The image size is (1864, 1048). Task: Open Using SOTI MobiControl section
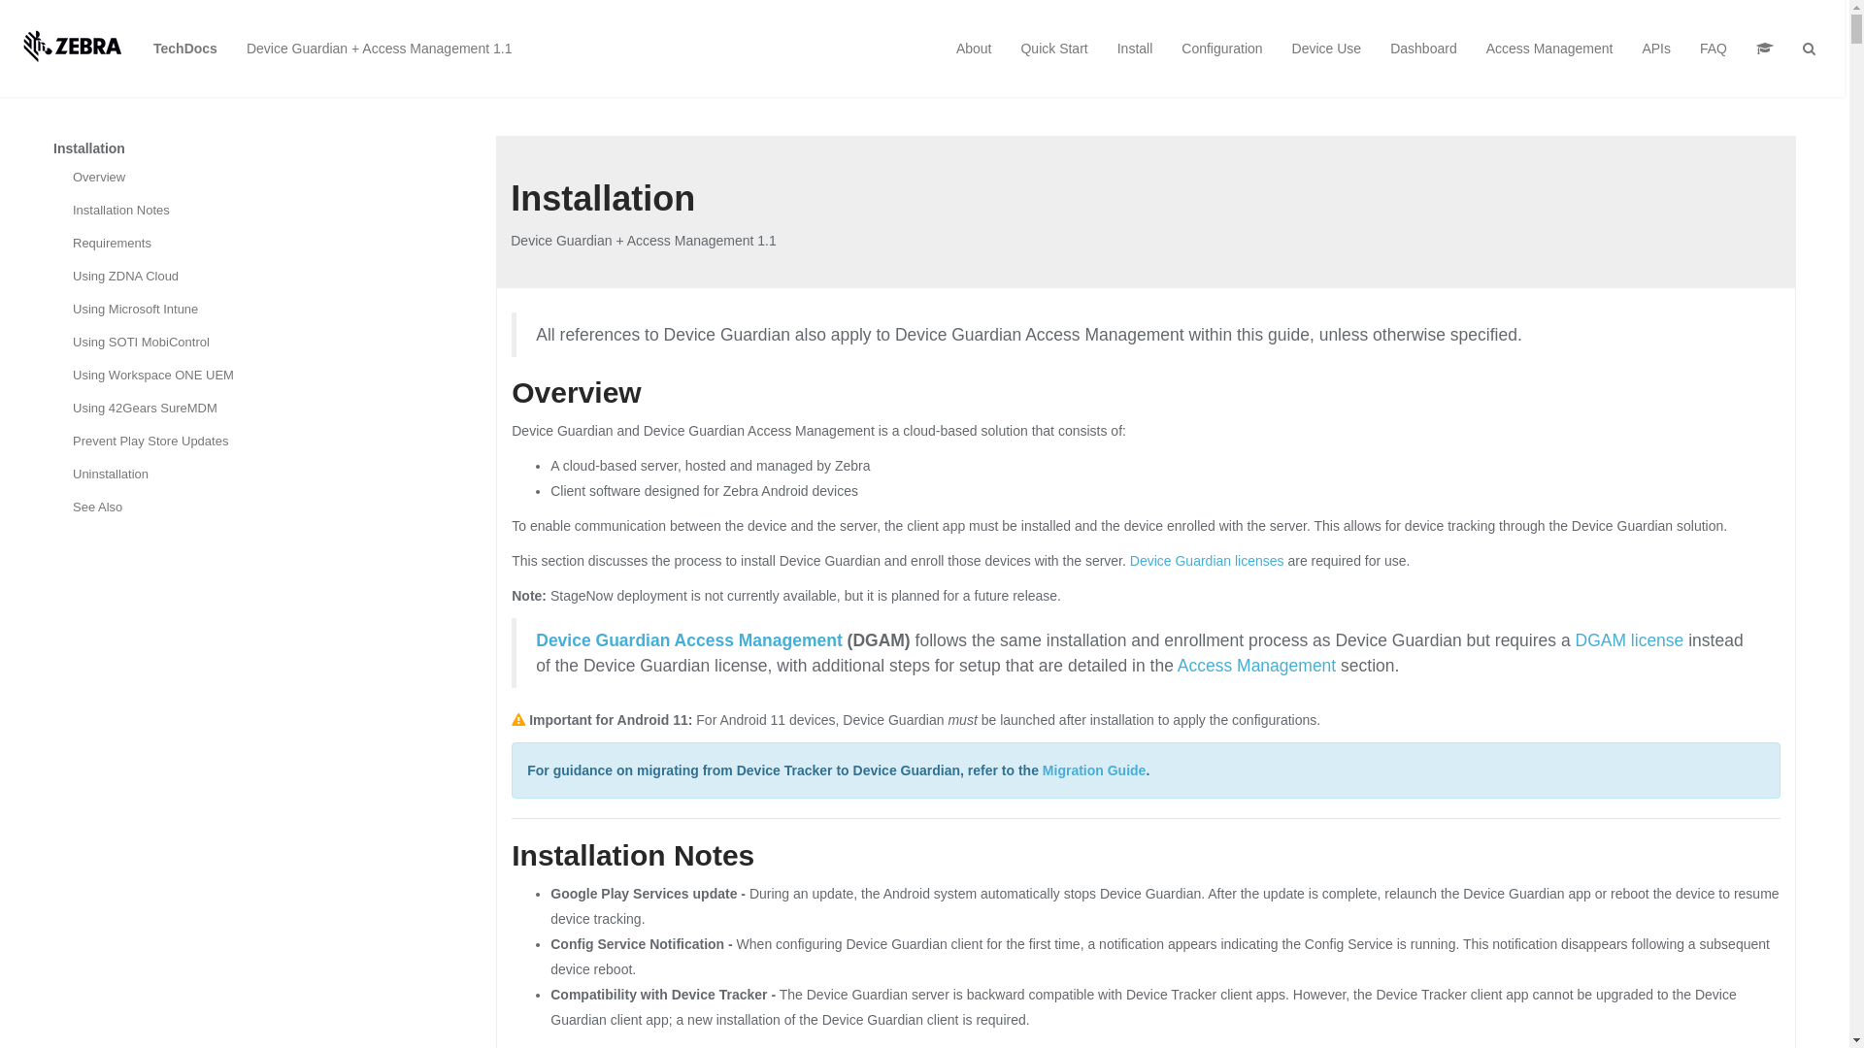[141, 343]
